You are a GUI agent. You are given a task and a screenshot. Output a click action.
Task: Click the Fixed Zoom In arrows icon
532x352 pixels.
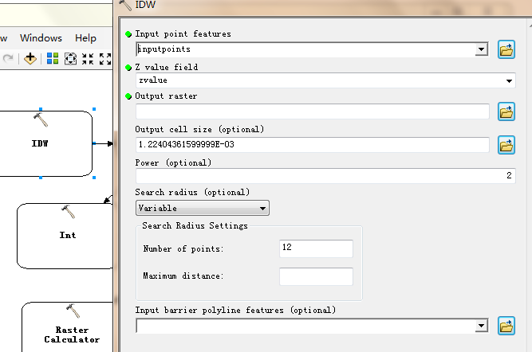click(88, 59)
